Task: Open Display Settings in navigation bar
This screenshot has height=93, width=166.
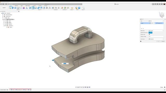Action: (x=85, y=87)
